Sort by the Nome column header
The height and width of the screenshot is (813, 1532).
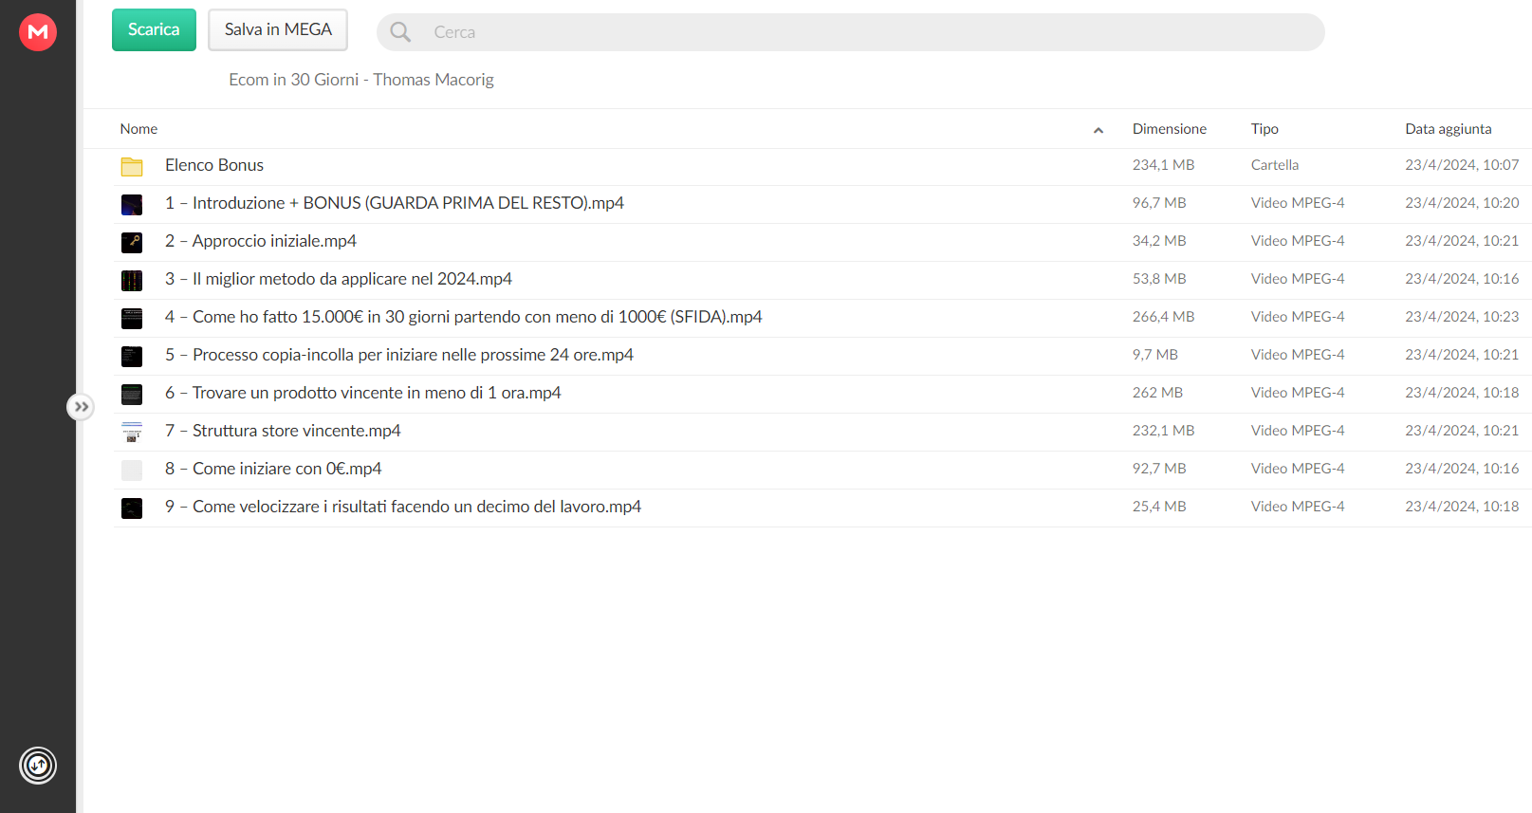138,129
